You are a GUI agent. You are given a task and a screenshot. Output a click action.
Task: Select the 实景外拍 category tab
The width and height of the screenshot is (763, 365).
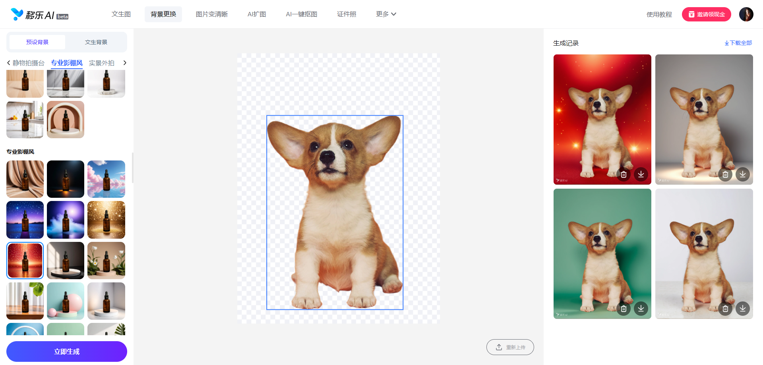[x=101, y=63]
